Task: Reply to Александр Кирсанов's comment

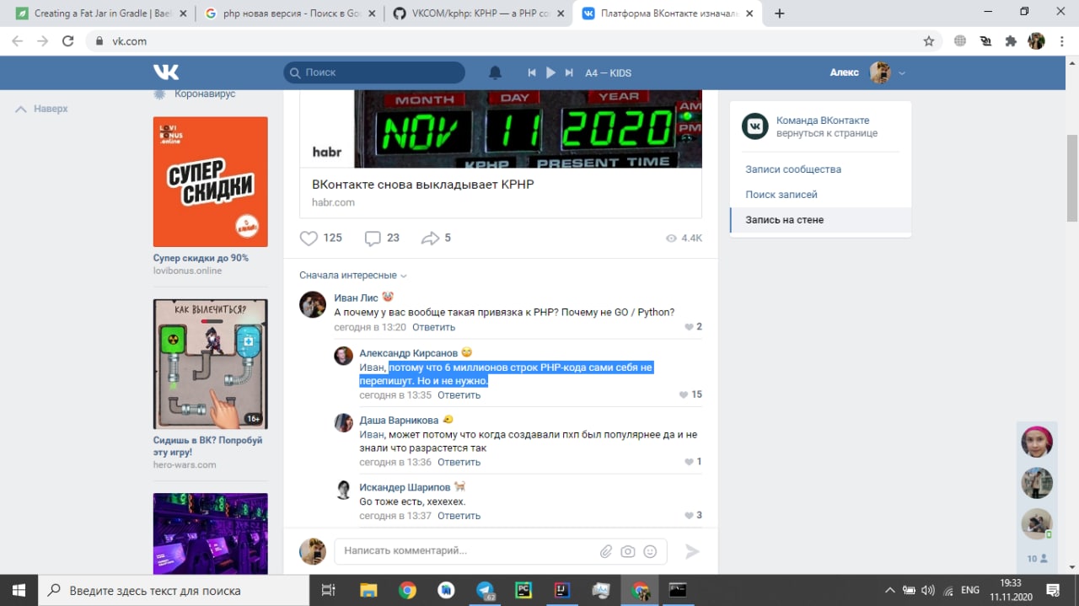Action: pyautogui.click(x=459, y=394)
